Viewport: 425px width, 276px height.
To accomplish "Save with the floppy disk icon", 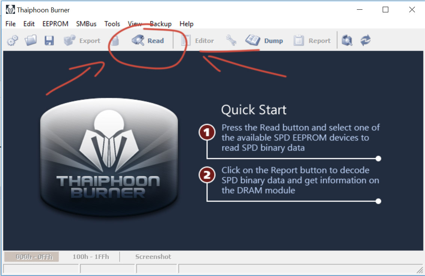I will tap(49, 41).
